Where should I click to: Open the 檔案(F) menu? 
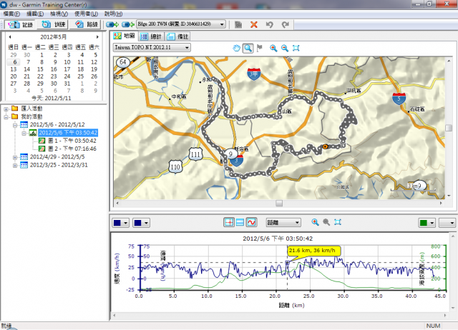coord(11,14)
